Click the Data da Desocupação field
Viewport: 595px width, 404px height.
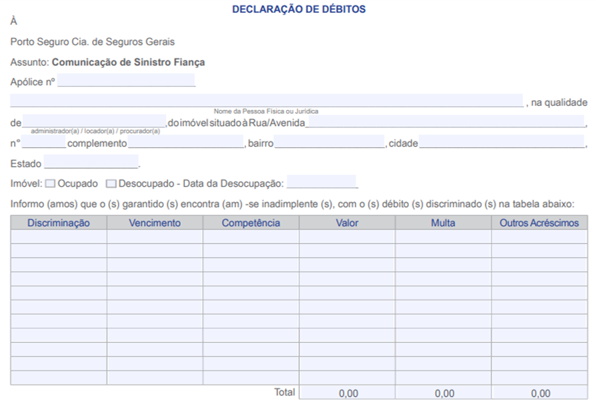click(322, 183)
